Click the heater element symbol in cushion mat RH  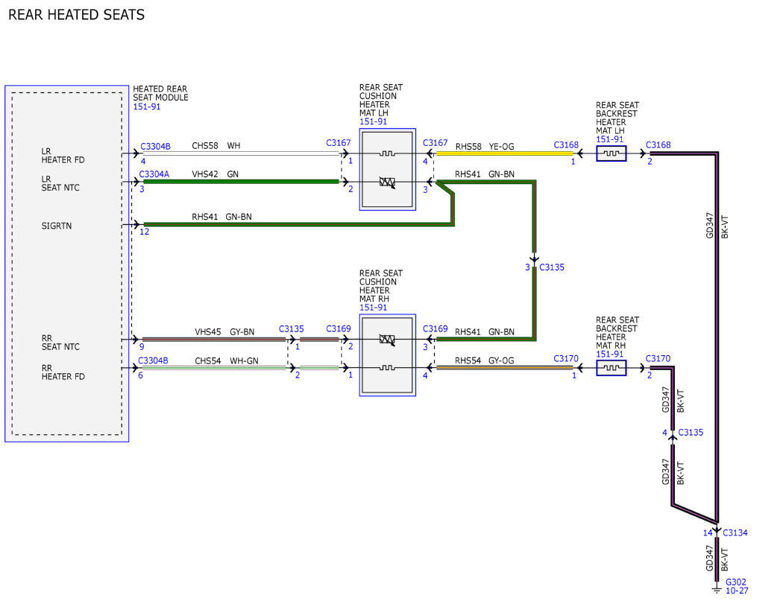pyautogui.click(x=387, y=368)
